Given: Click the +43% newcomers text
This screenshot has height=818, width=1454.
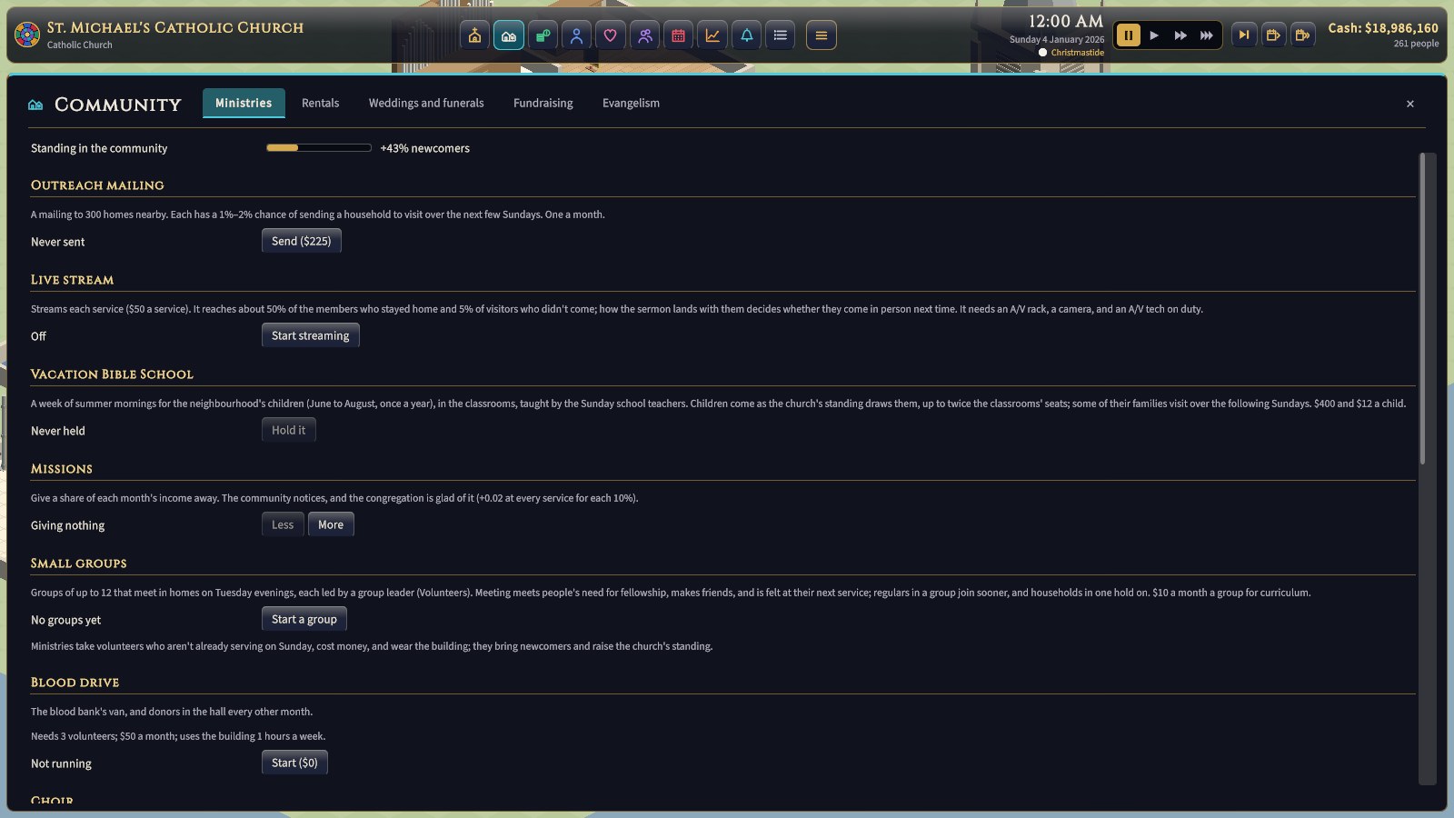Looking at the screenshot, I should click(x=425, y=148).
